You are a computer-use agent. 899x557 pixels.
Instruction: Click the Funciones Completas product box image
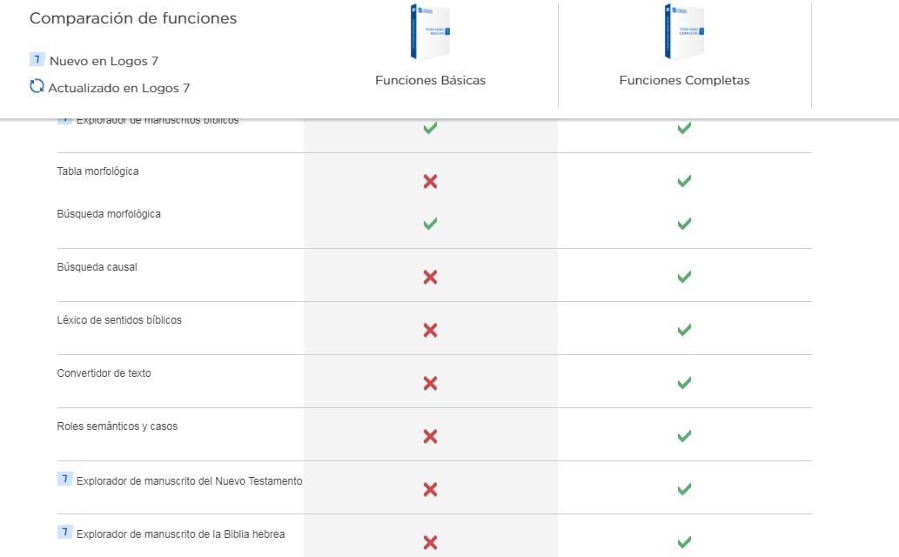pos(684,32)
